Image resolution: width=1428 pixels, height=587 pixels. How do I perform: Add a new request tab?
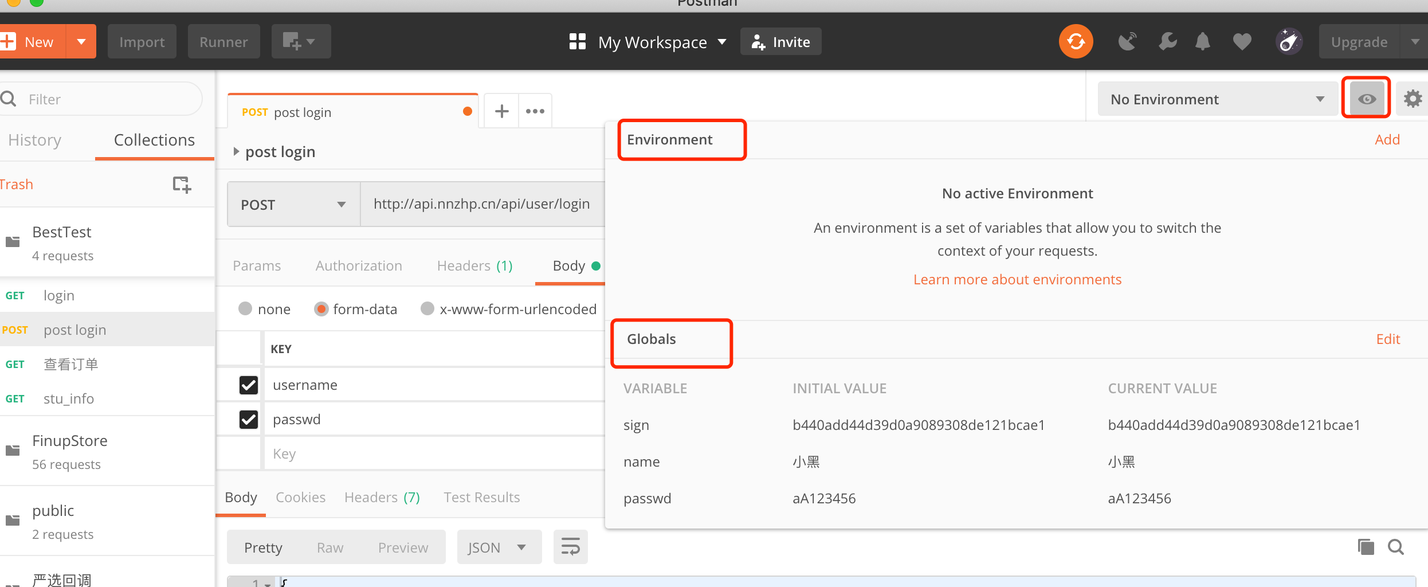point(501,111)
